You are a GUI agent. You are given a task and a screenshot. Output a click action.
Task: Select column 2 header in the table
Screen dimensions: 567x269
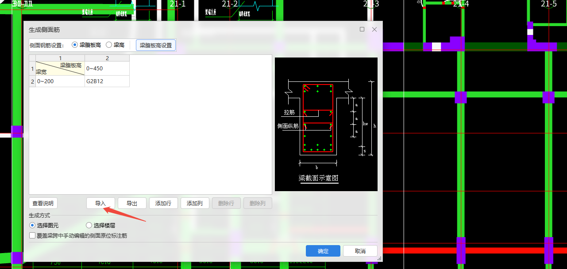coord(107,58)
